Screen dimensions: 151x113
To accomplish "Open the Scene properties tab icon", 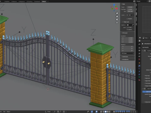I will pos(139,56).
